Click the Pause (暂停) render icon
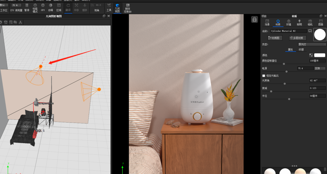327x174 pixels. [27, 7]
